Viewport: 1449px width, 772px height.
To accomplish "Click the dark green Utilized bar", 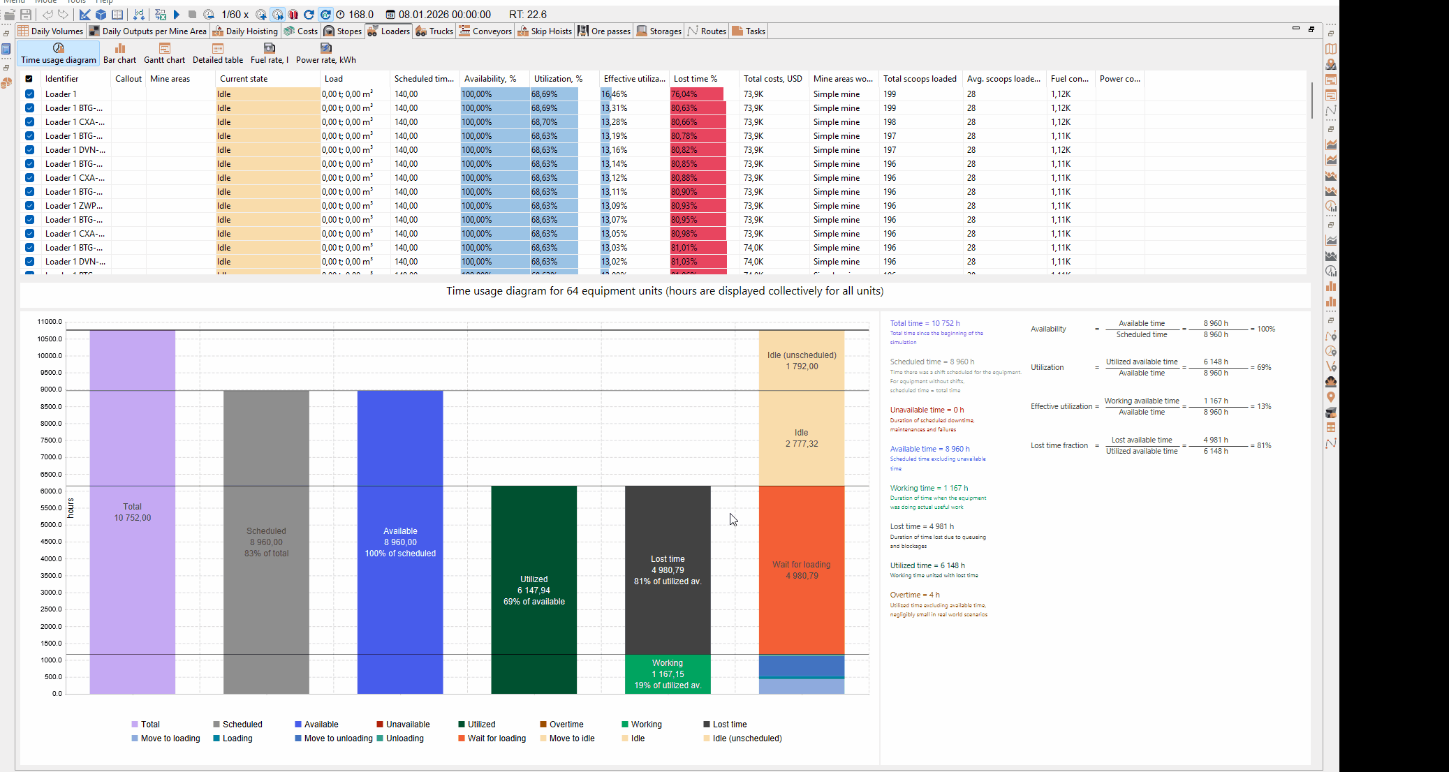I will 534,590.
